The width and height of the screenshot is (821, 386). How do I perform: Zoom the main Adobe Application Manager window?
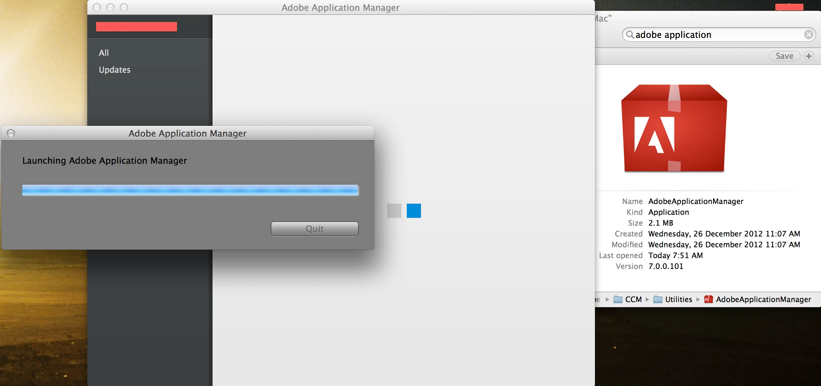pyautogui.click(x=124, y=7)
